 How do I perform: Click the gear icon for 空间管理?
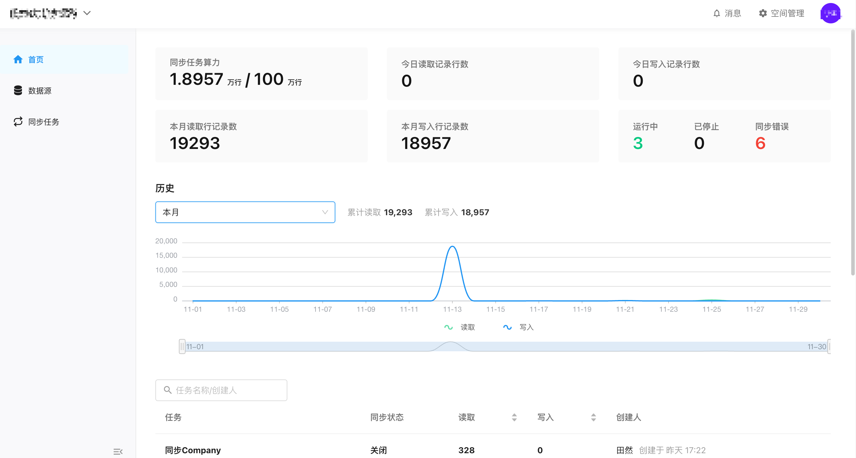pos(763,13)
